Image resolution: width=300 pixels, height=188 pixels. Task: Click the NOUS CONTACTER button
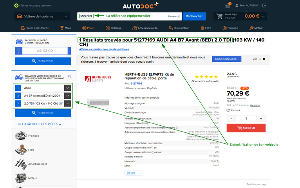point(226,59)
